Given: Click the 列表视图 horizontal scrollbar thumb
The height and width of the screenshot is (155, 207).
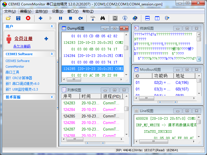Looking at the screenshot, I should click(75, 139).
